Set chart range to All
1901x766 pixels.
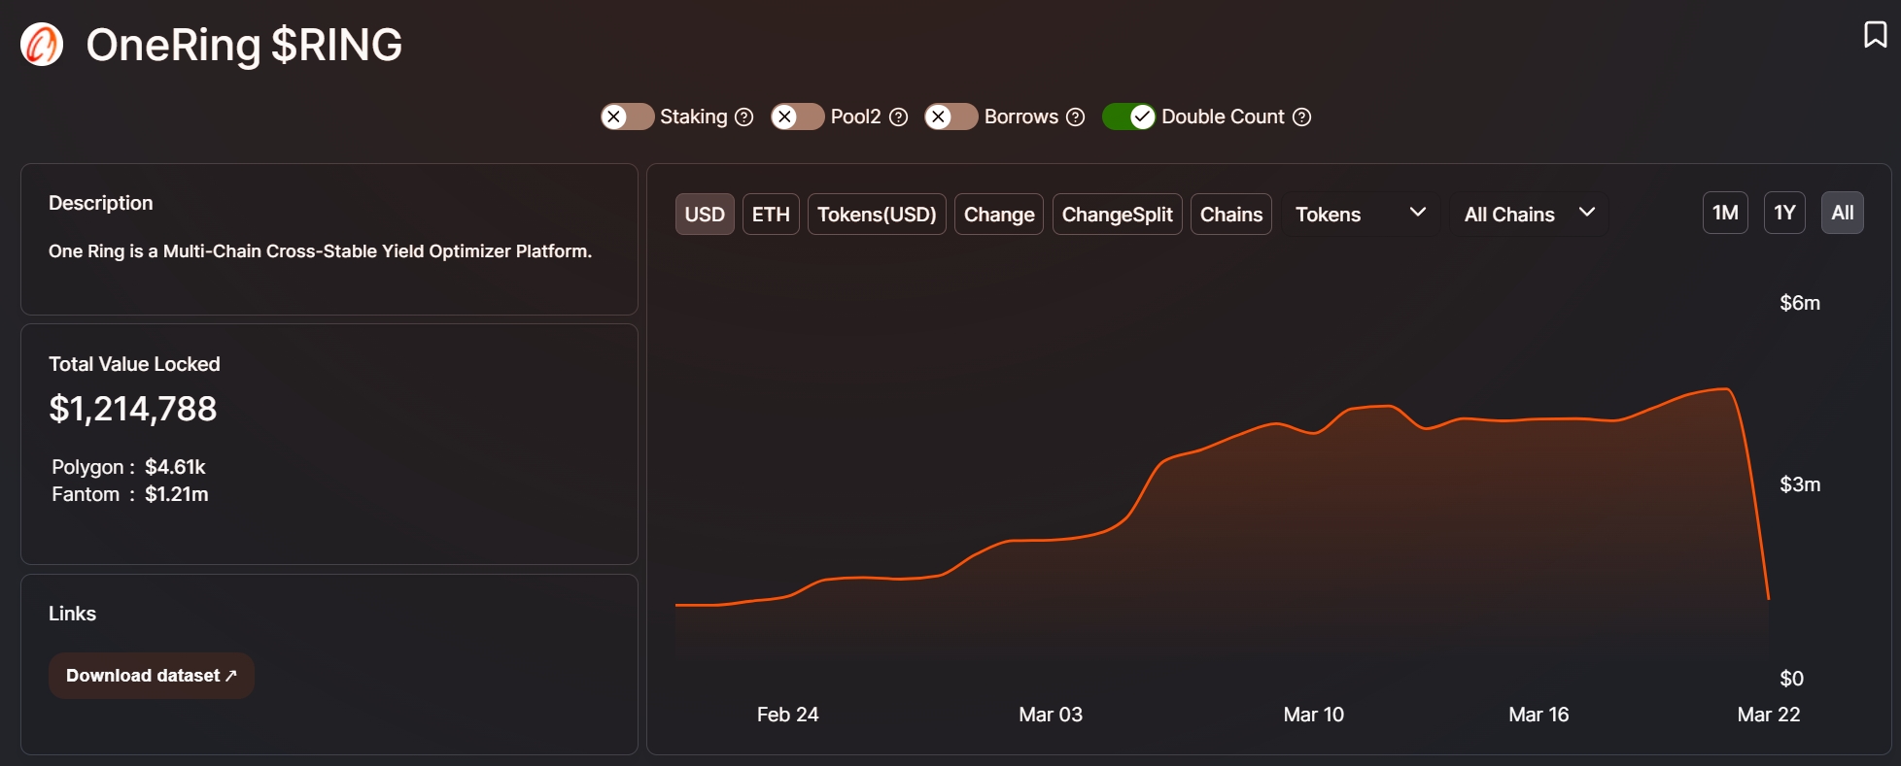1843,213
